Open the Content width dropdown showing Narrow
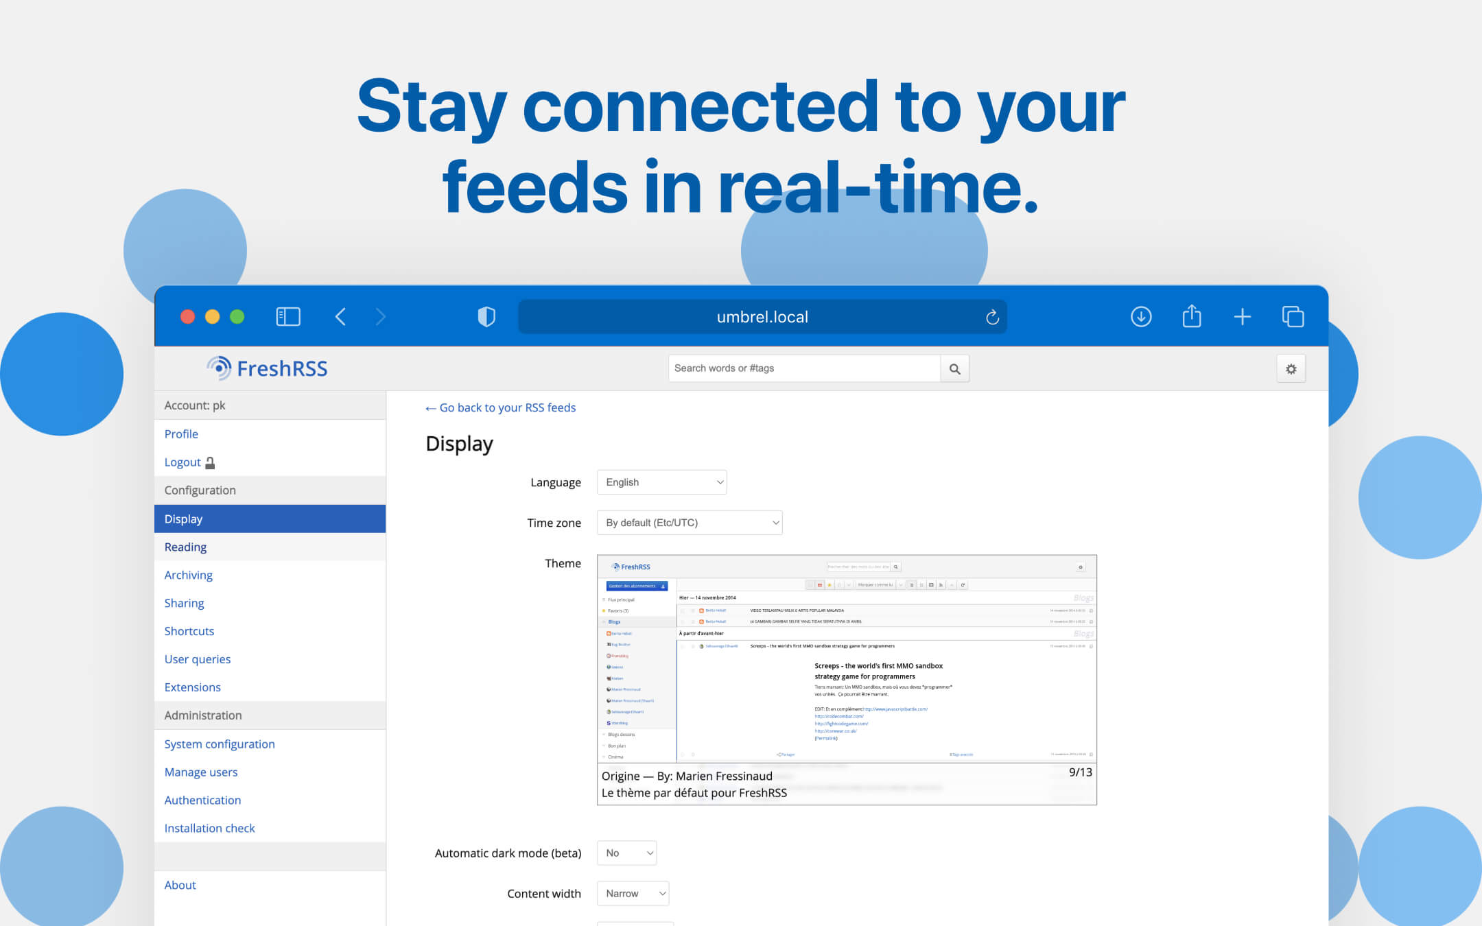 click(x=632, y=893)
